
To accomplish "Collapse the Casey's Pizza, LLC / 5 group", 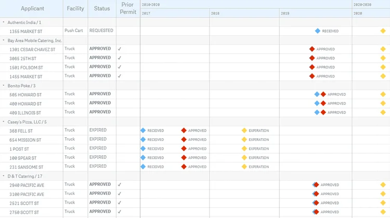I will click(x=4, y=122).
